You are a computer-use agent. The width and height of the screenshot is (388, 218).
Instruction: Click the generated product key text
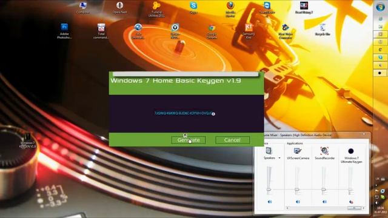(183, 113)
